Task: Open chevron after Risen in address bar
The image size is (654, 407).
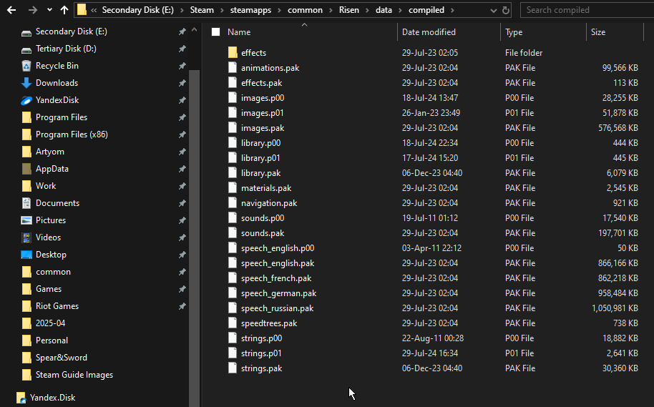Action: pos(368,10)
